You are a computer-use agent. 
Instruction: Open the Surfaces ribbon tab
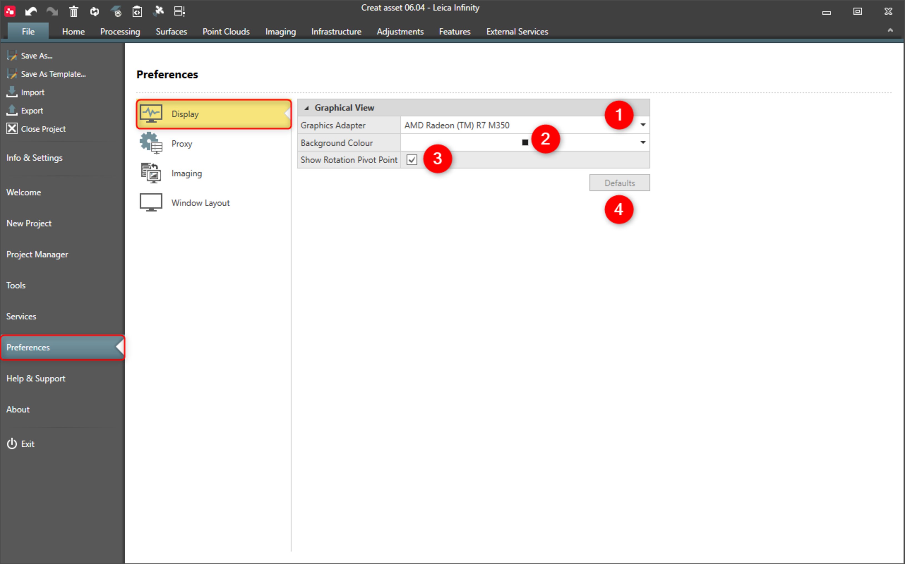click(171, 32)
